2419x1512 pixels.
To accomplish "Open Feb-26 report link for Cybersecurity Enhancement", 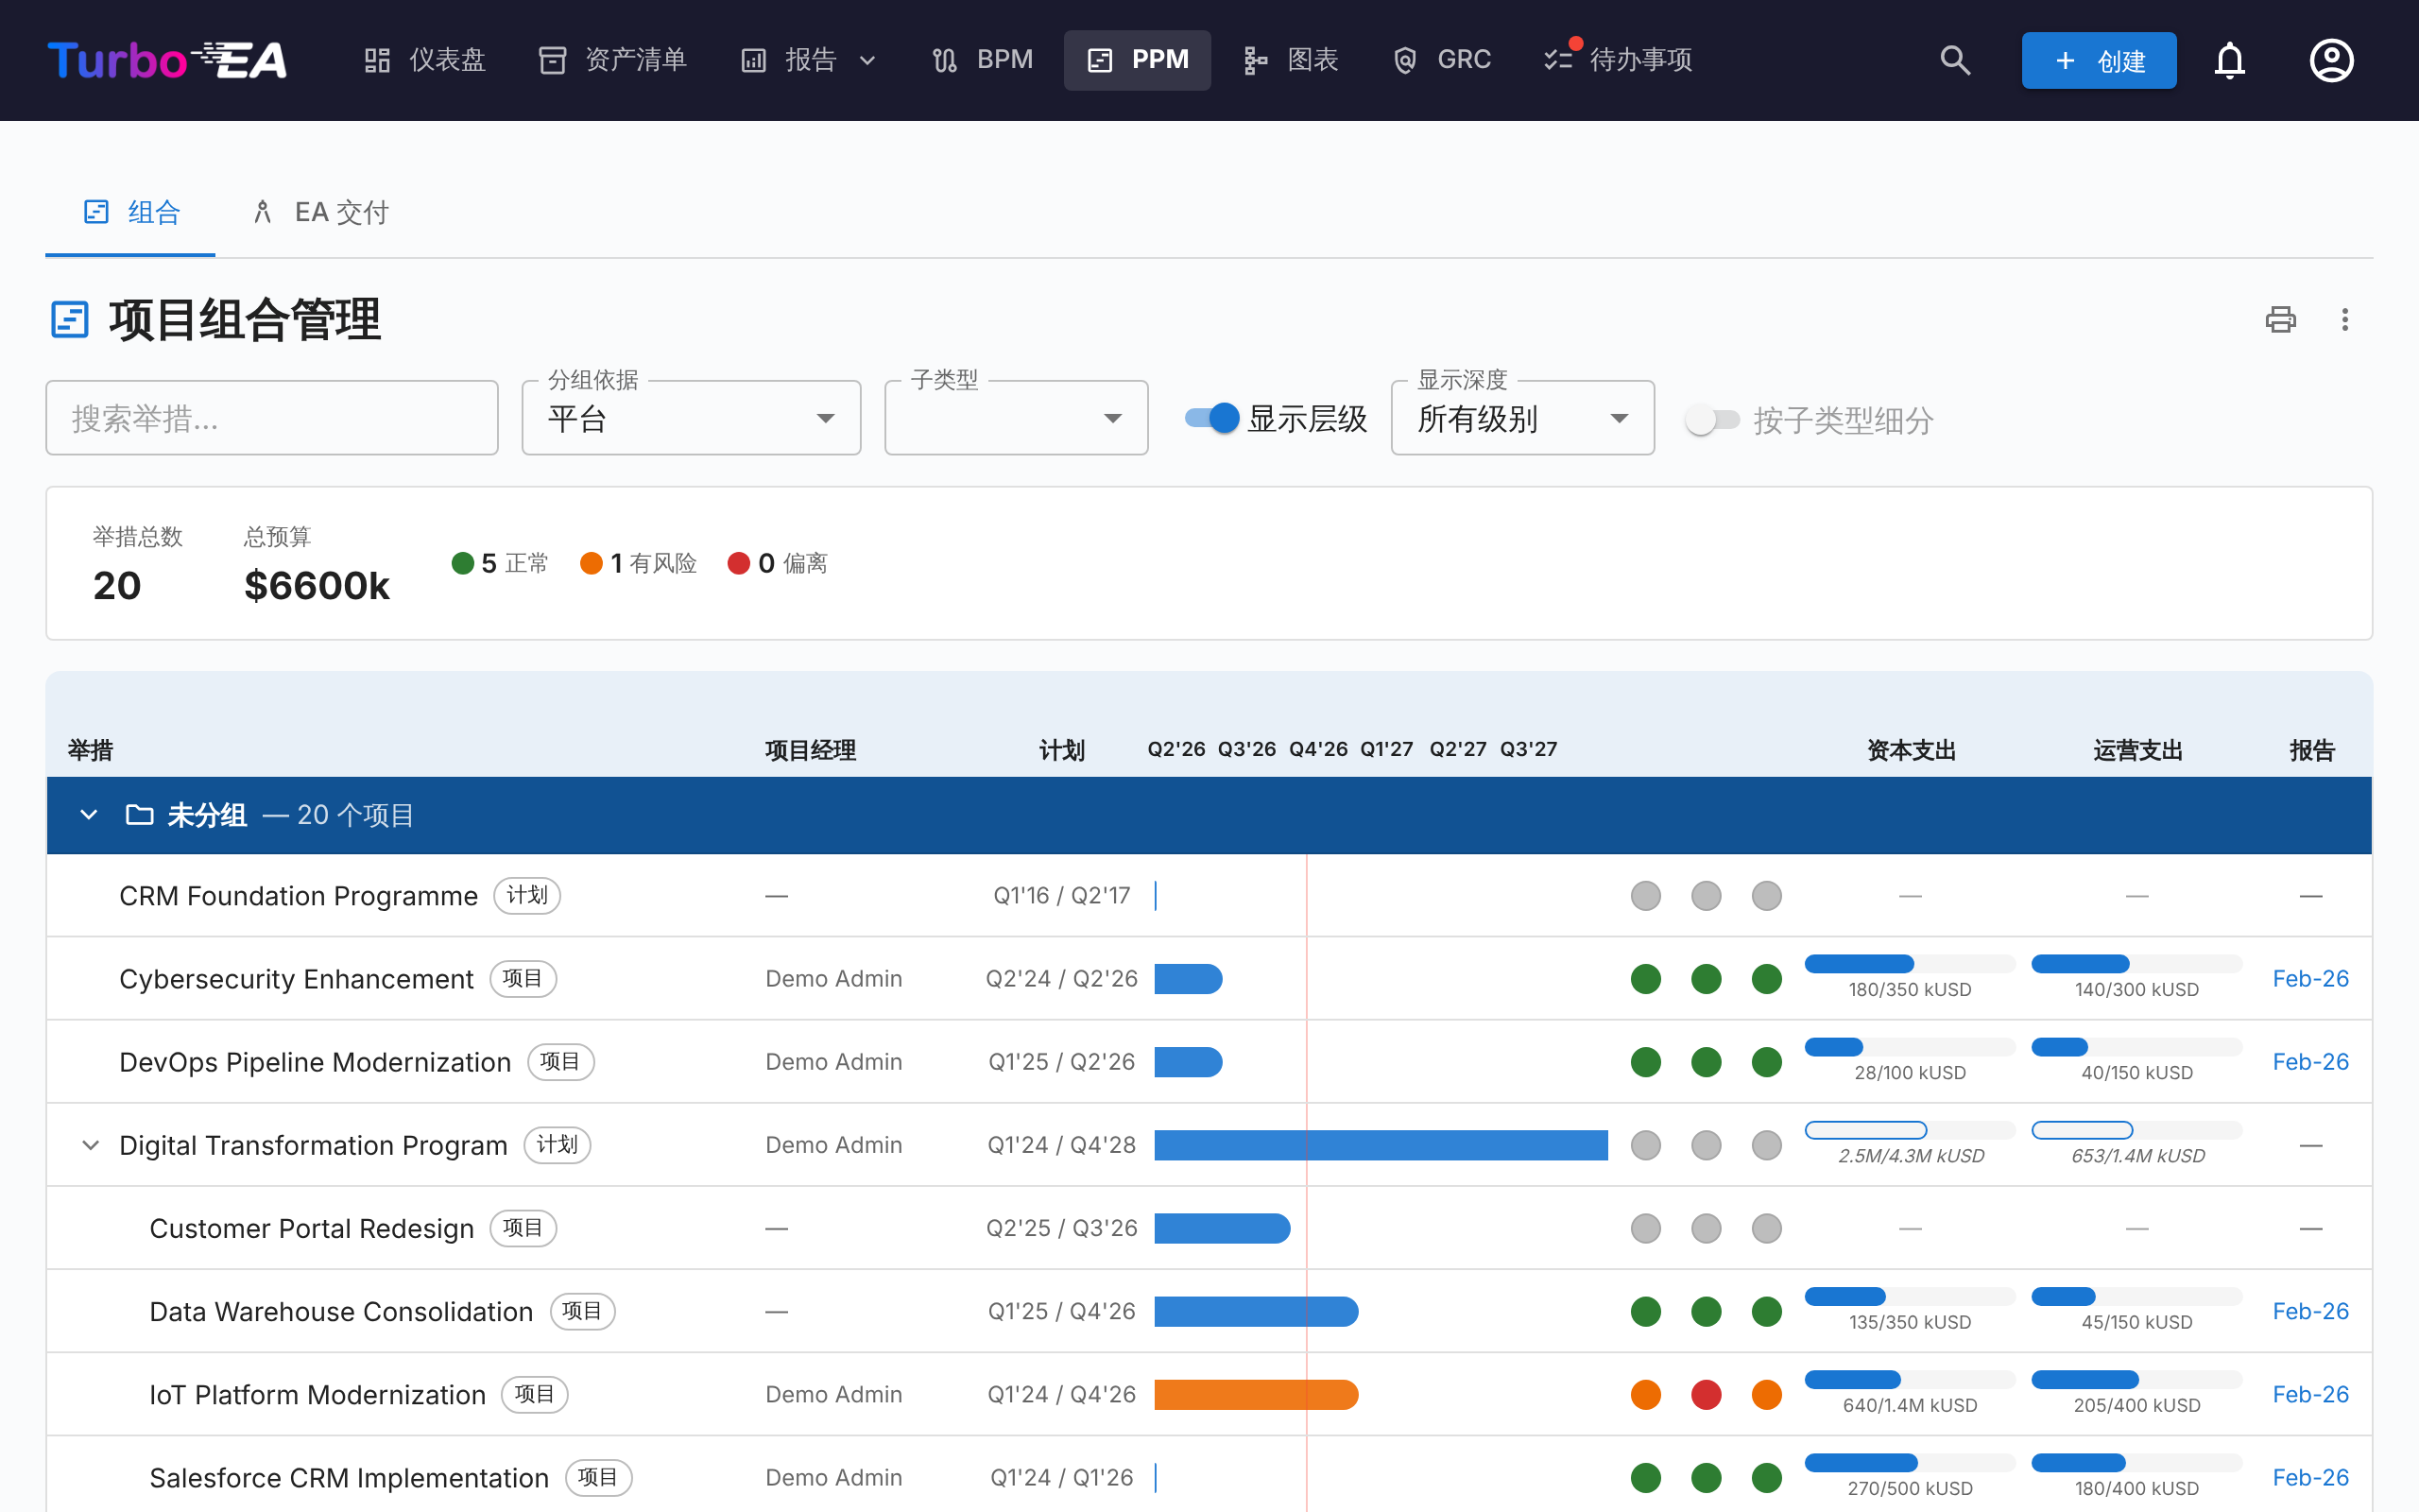I will point(2310,979).
